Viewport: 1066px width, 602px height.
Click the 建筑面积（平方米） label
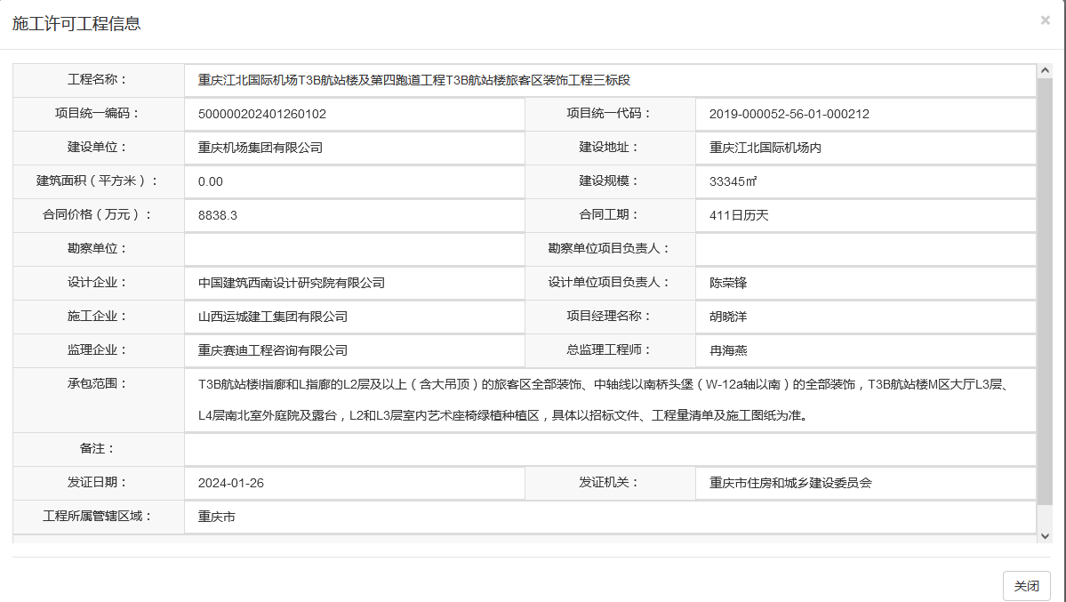point(98,181)
